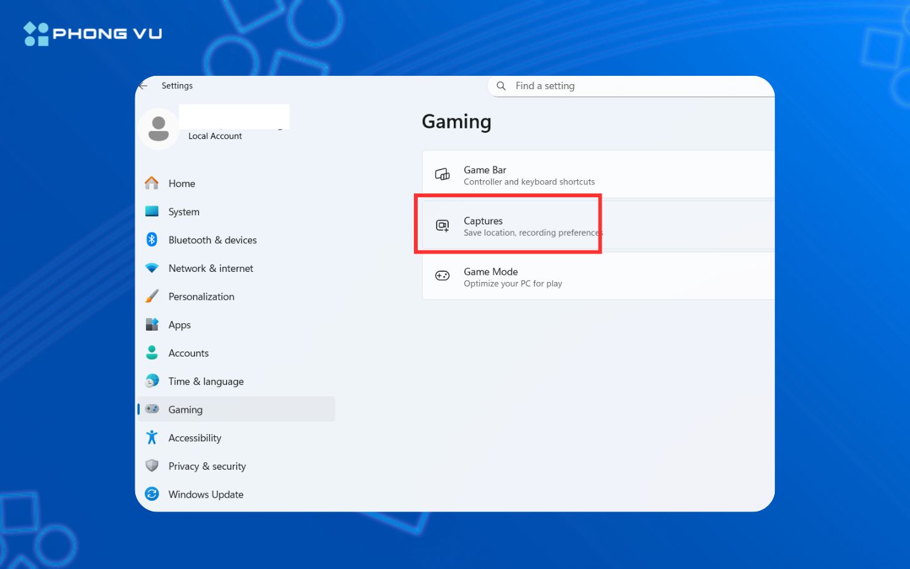Viewport: 910px width, 569px height.
Task: Click the Game Bar controller icon
Action: [442, 173]
